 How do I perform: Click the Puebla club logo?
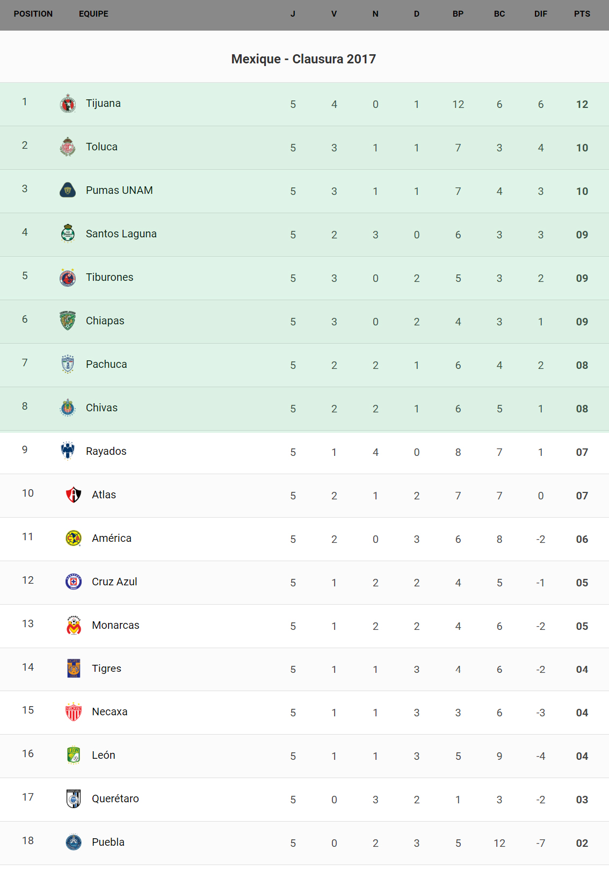74,842
